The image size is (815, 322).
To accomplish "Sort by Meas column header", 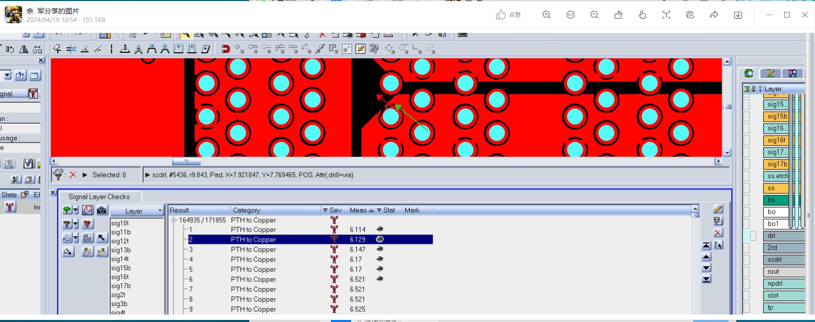I will click(361, 210).
